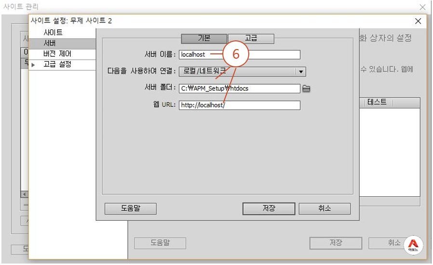Close the 사이트 관리 window
Viewport: 433px width, 265px height.
(422, 7)
